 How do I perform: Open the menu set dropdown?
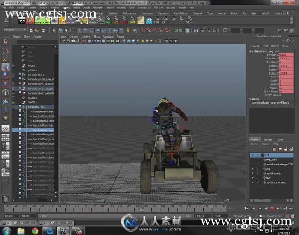coord(14,30)
